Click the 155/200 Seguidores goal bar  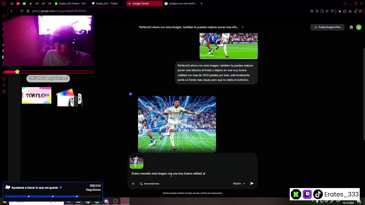[x=53, y=196]
